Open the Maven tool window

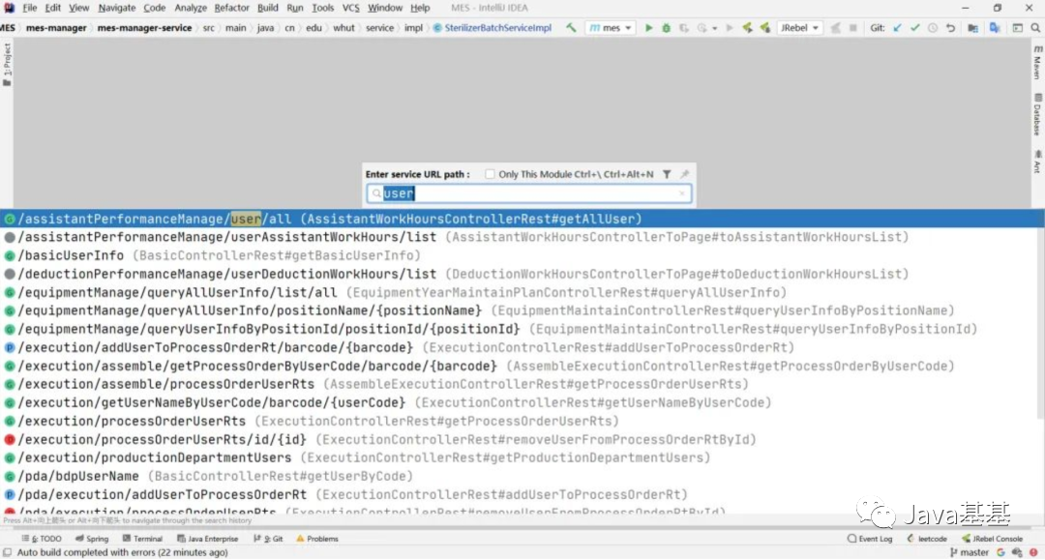[1037, 63]
